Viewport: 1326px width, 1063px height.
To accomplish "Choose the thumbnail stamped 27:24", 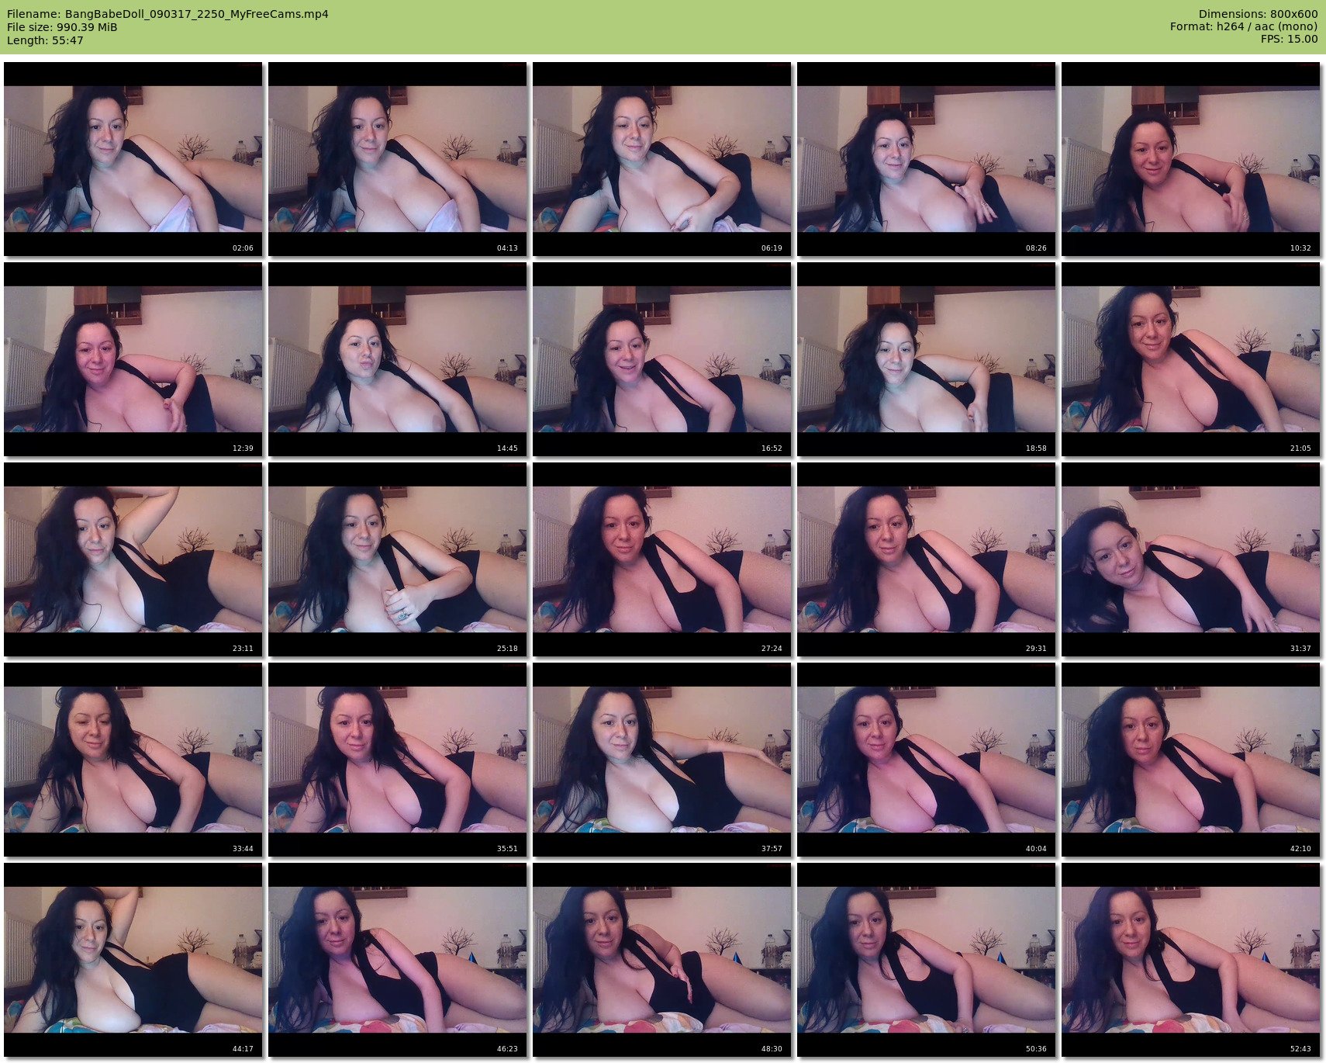I will point(662,559).
